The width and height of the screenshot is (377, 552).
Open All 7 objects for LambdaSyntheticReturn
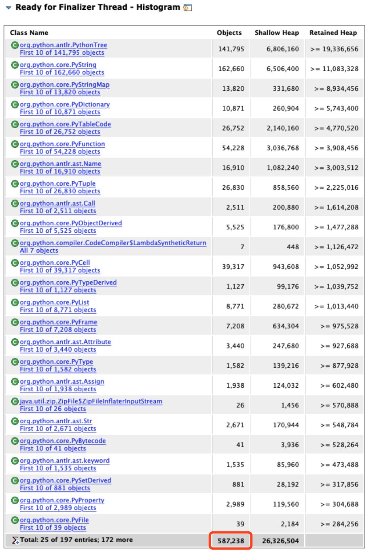point(39,251)
